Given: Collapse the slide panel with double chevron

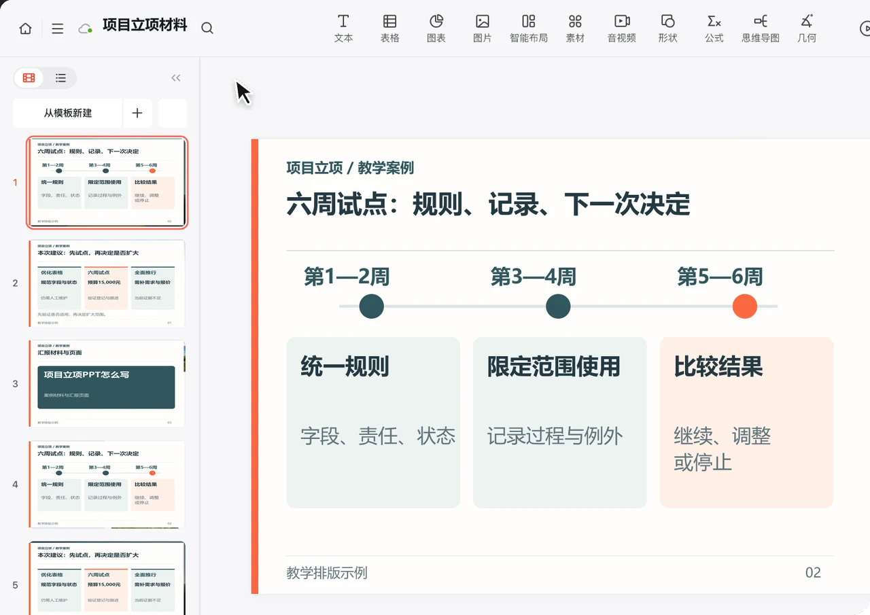Looking at the screenshot, I should (x=176, y=78).
